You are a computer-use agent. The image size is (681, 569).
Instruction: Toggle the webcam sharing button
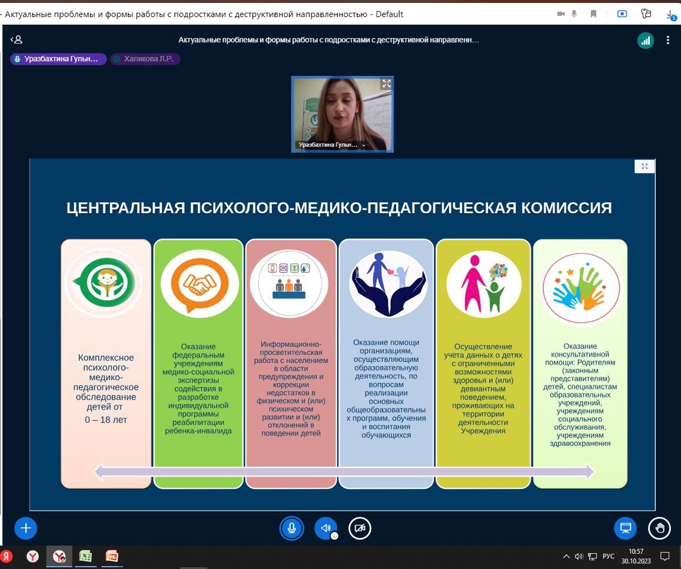pyautogui.click(x=360, y=528)
